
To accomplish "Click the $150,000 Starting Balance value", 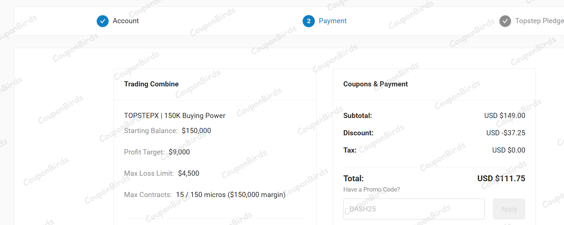I will pyautogui.click(x=196, y=131).
